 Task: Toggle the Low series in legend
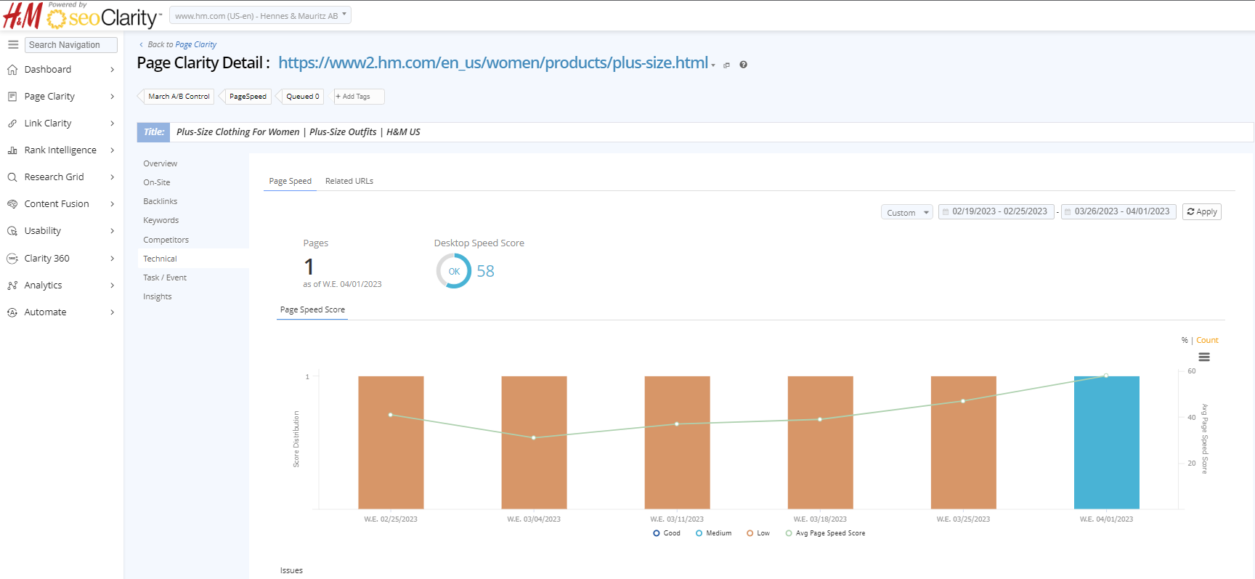(x=758, y=533)
